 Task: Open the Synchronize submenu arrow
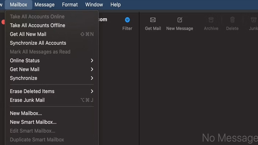92,78
